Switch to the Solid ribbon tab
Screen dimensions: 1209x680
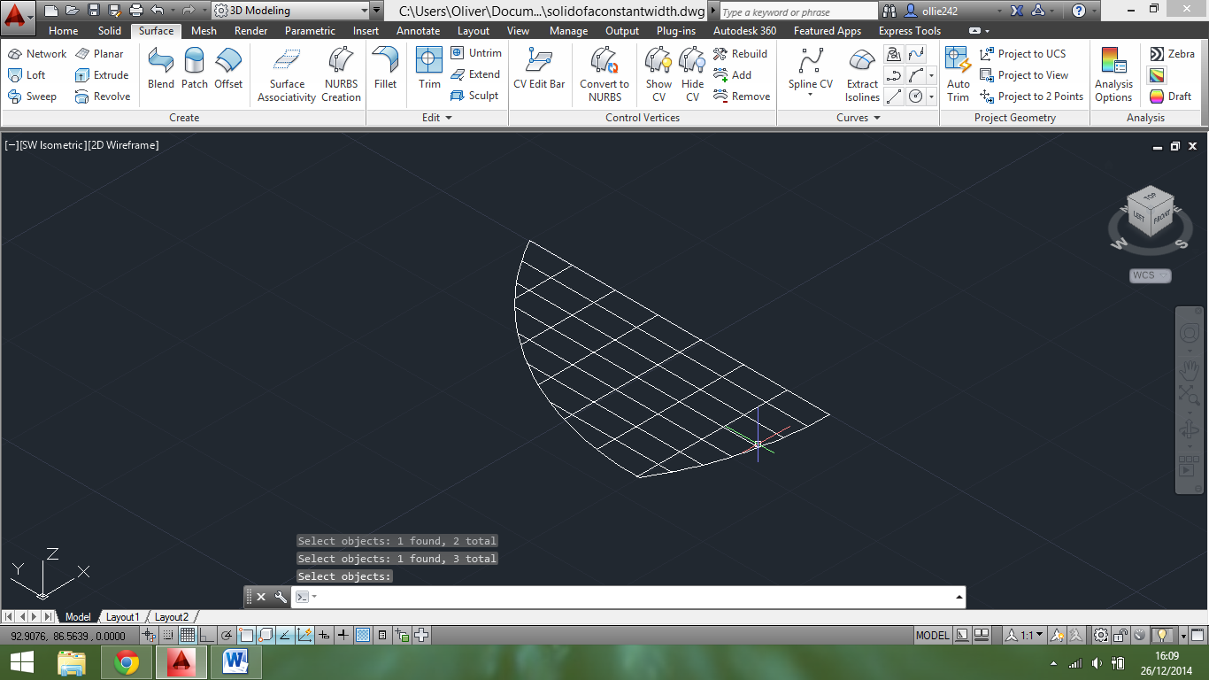110,31
